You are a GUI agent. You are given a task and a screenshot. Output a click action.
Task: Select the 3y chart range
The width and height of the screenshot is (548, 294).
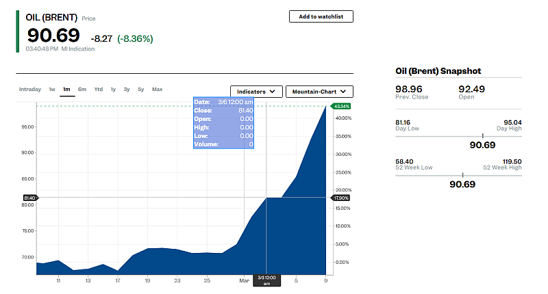tap(127, 90)
